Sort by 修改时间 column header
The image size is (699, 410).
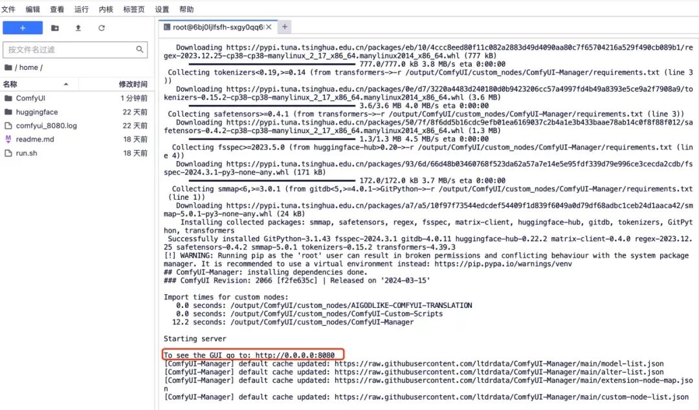pos(133,84)
